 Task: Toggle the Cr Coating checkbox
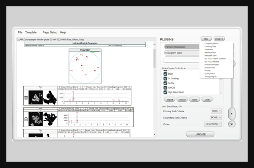pyautogui.click(x=165, y=79)
